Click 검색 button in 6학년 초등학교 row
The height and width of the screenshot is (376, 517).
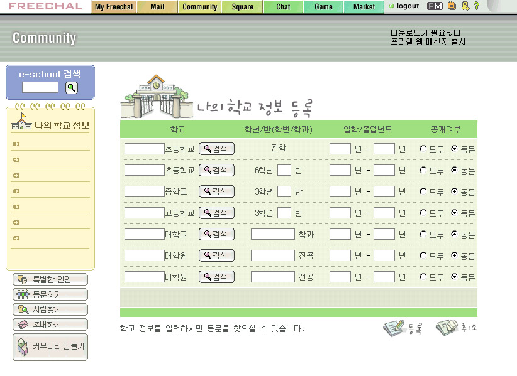[216, 170]
